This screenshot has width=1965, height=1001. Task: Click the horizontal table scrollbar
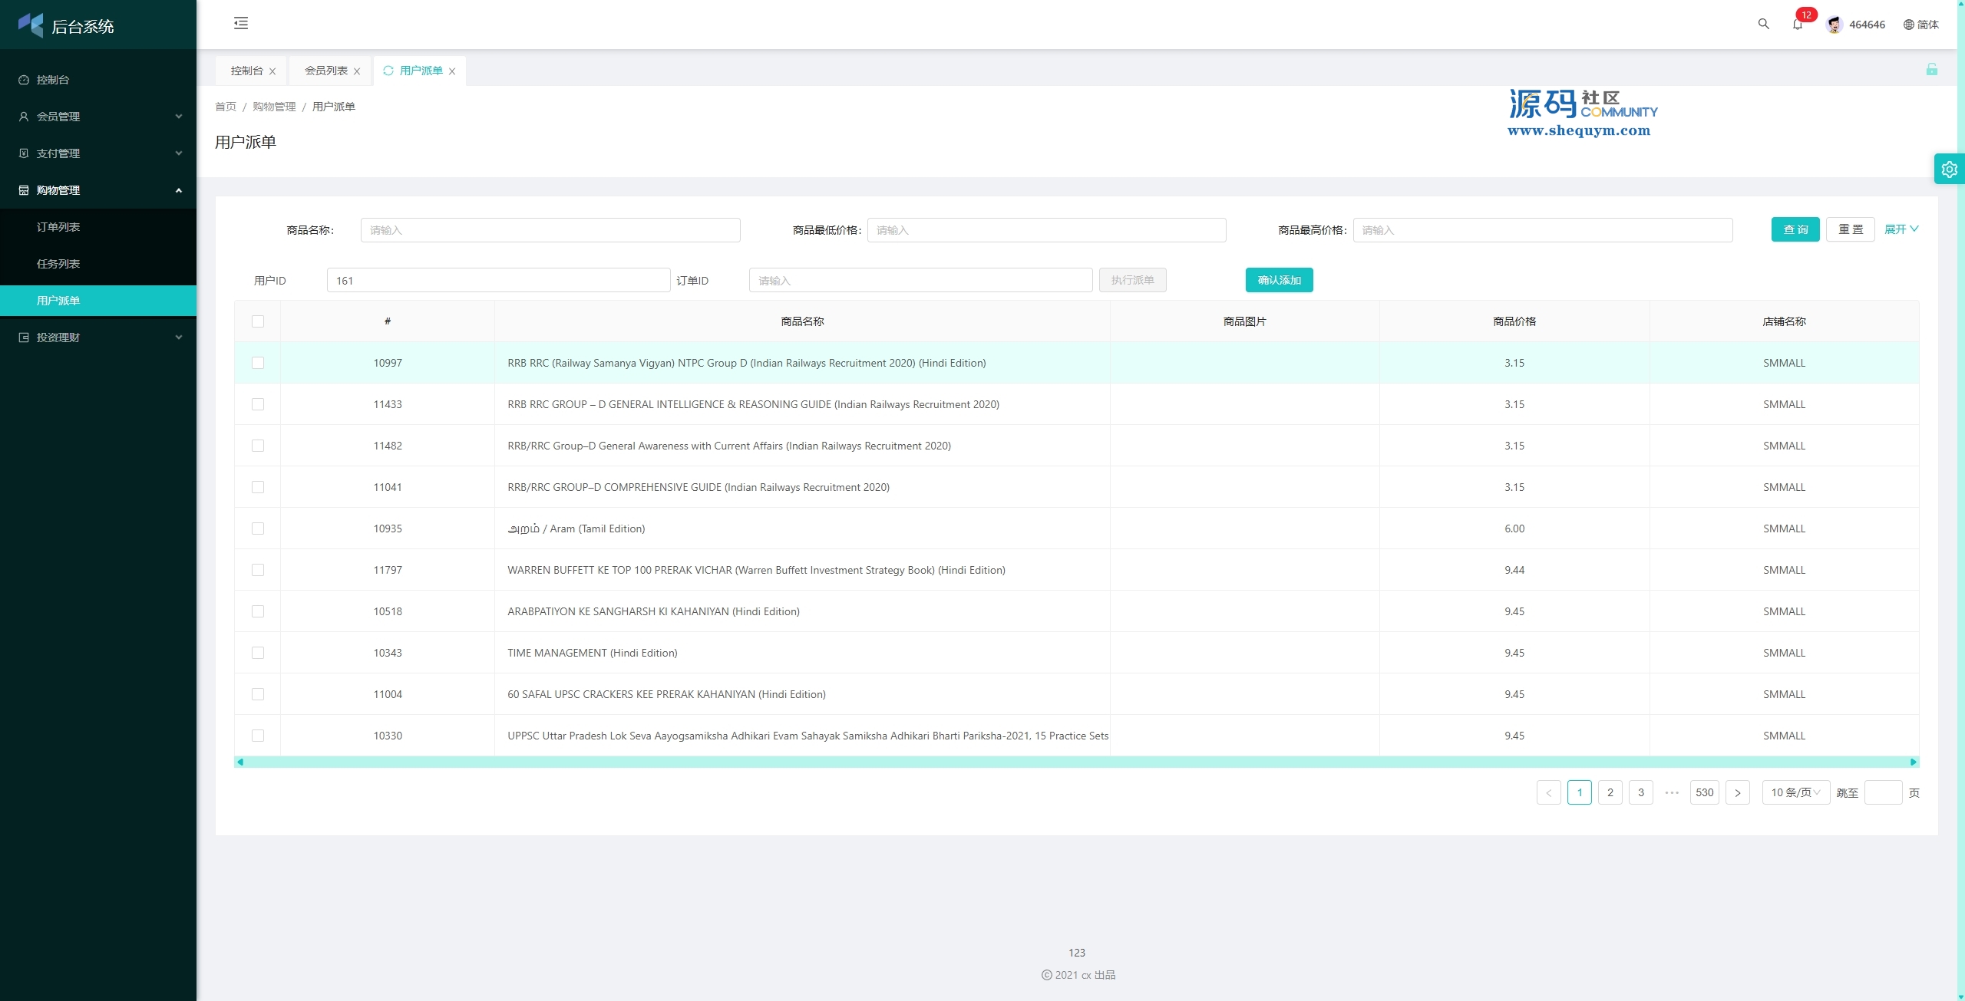1075,762
